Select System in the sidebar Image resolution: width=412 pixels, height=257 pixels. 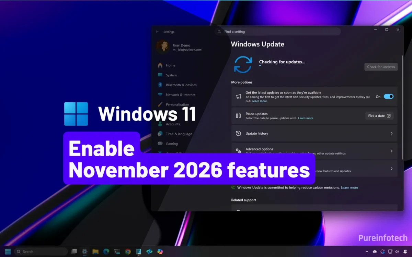171,75
